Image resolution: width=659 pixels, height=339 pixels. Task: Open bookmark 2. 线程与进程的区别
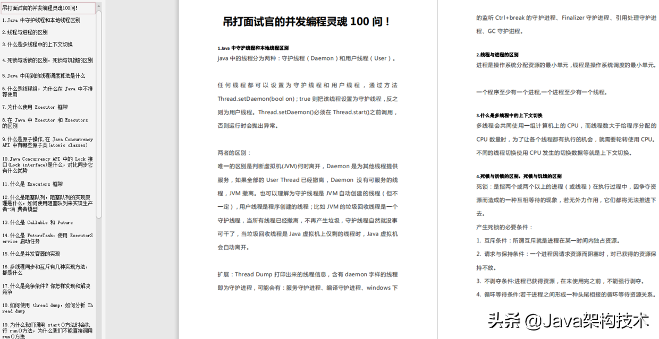(x=25, y=32)
